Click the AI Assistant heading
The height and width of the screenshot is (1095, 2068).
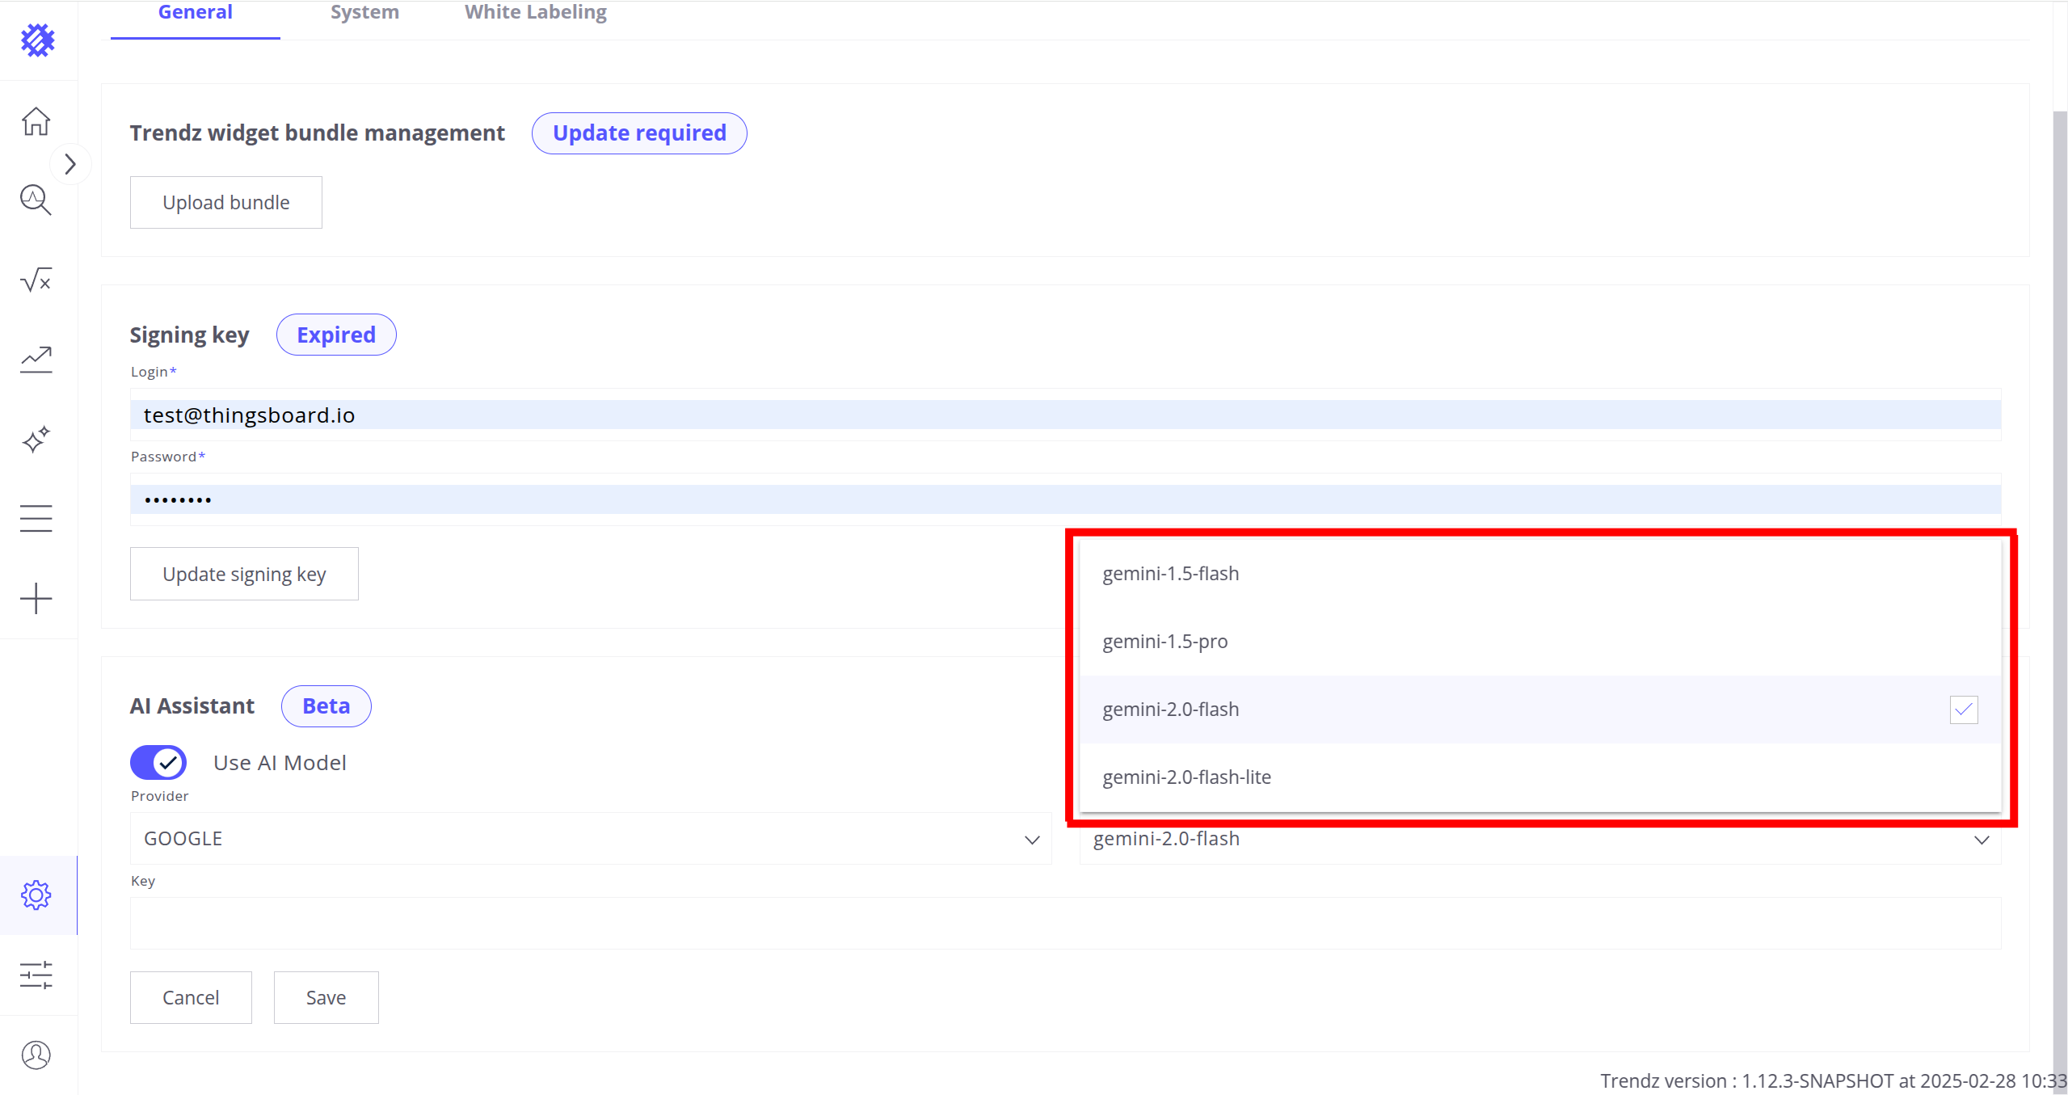[x=192, y=706]
